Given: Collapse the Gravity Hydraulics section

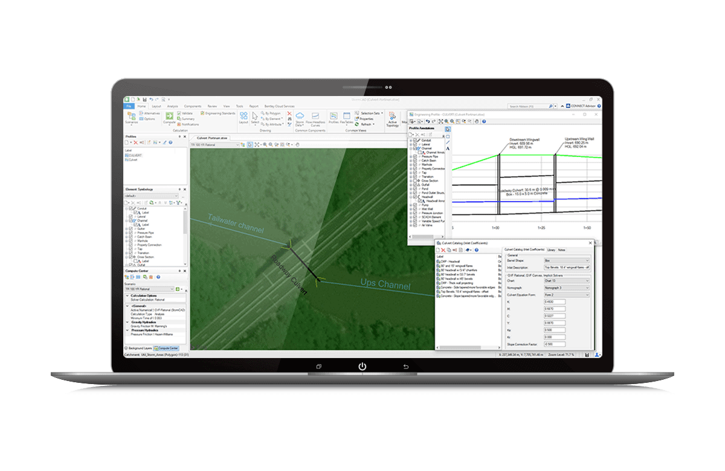Looking at the screenshot, I should point(127,322).
